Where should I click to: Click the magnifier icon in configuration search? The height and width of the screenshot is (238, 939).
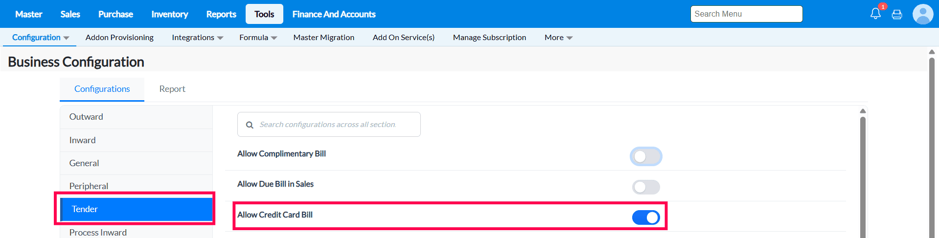point(250,125)
